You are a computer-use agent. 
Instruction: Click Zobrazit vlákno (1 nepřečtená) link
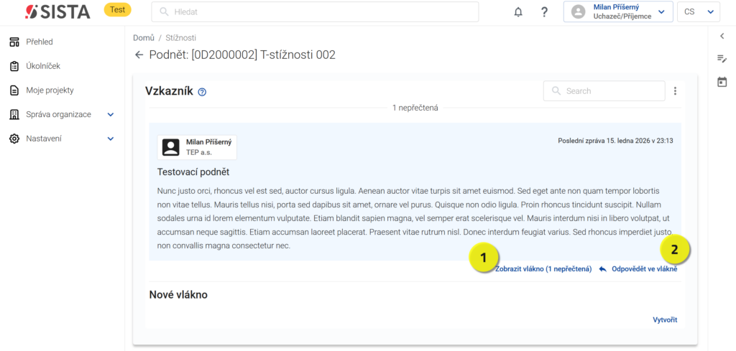coord(543,269)
